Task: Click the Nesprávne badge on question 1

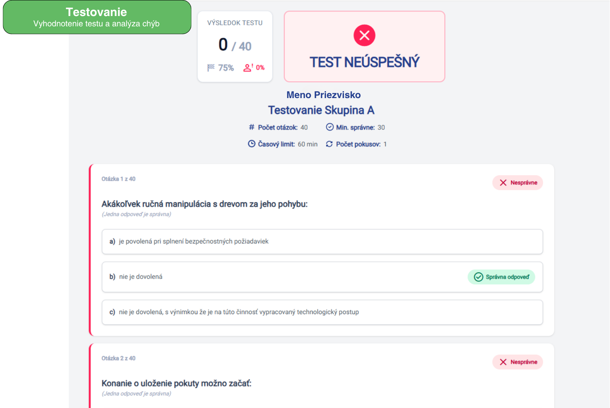Action: coord(517,183)
